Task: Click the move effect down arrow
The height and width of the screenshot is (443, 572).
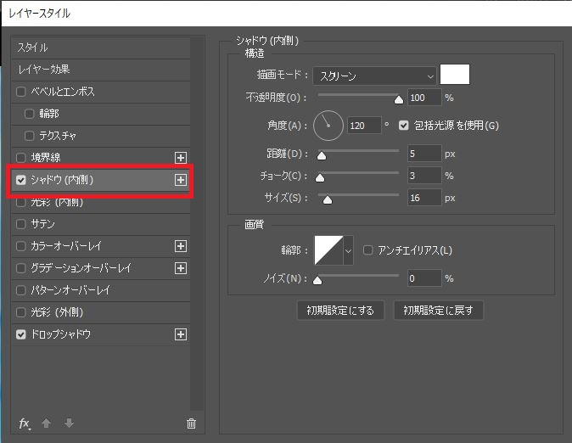Action: (x=69, y=423)
